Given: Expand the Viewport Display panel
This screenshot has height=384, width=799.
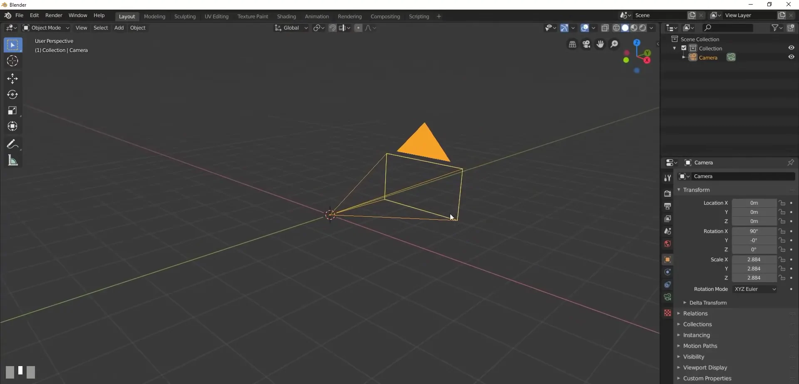Looking at the screenshot, I should pyautogui.click(x=705, y=368).
